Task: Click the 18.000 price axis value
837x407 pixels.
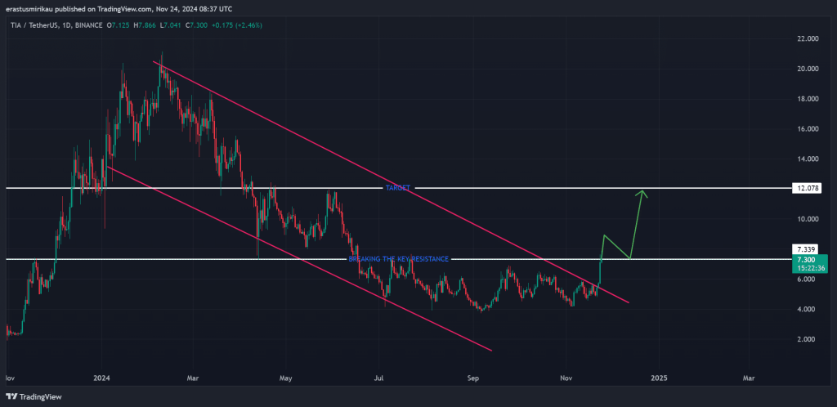Action: click(x=807, y=99)
